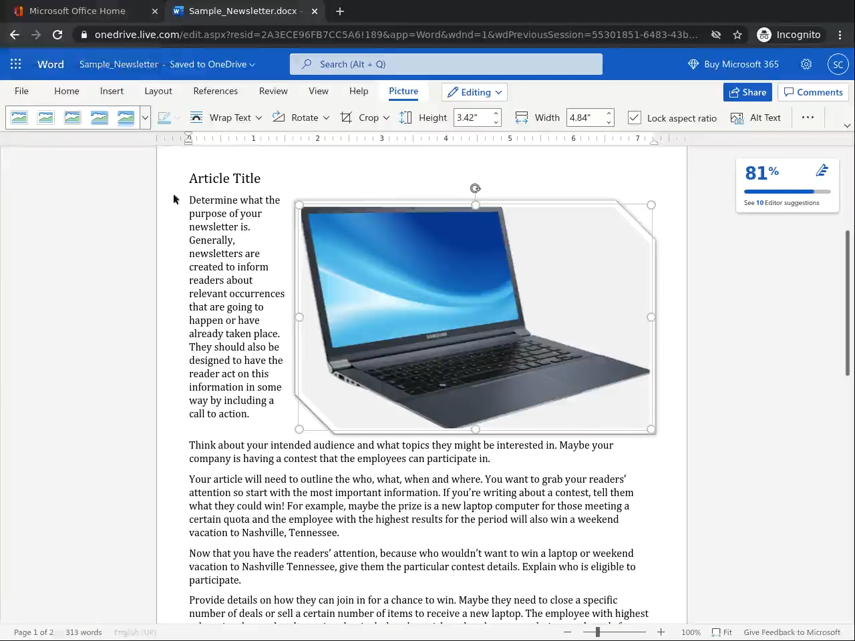The image size is (855, 641).
Task: Click Buy Microsoft 365
Action: [733, 64]
